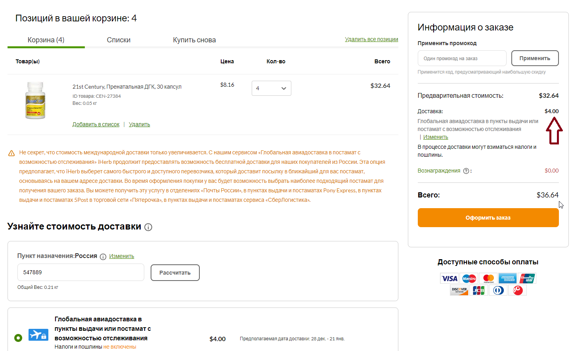
Task: Click the Рассчитать button
Action: coord(175,273)
